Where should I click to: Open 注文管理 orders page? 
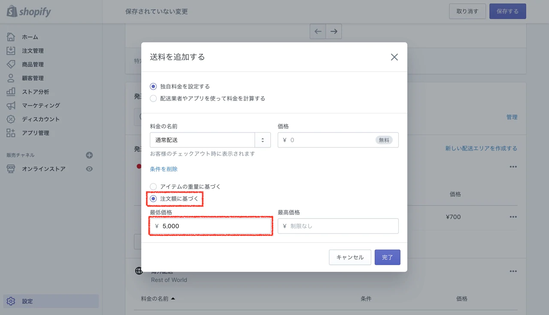click(33, 51)
